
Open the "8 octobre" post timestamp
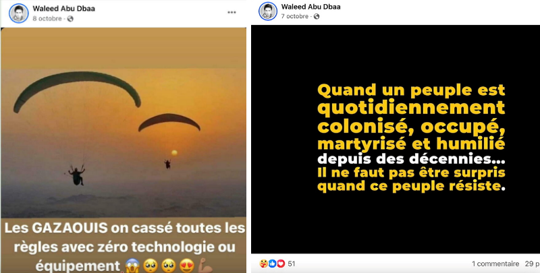[x=47, y=19]
